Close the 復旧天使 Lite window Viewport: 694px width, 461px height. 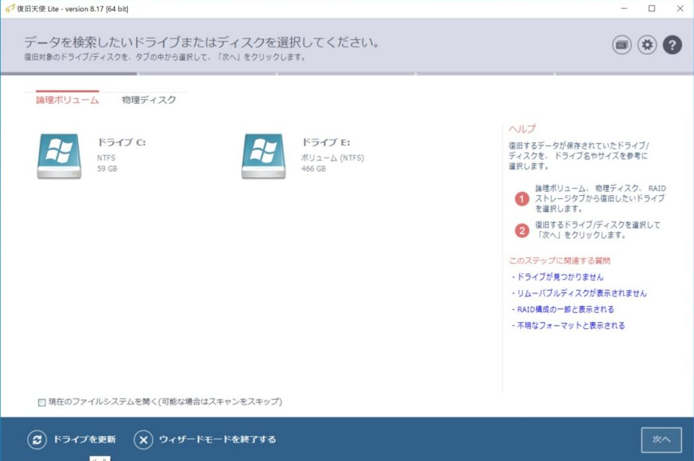point(680,8)
